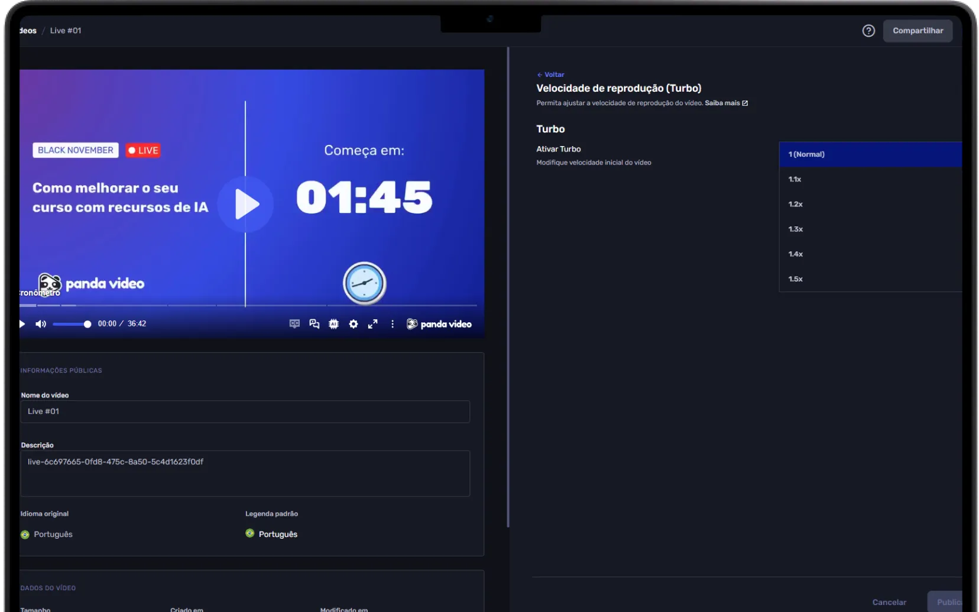This screenshot has width=979, height=612.
Task: Pick the 1.5x speed option
Action: tap(870, 279)
